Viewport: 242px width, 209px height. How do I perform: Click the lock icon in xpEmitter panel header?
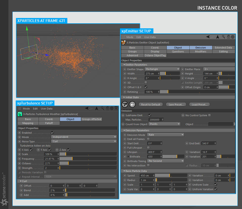coord(228,37)
